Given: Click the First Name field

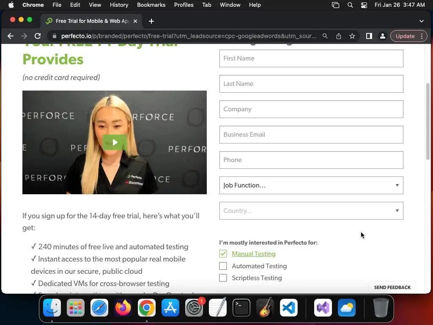Looking at the screenshot, I should coord(311,58).
